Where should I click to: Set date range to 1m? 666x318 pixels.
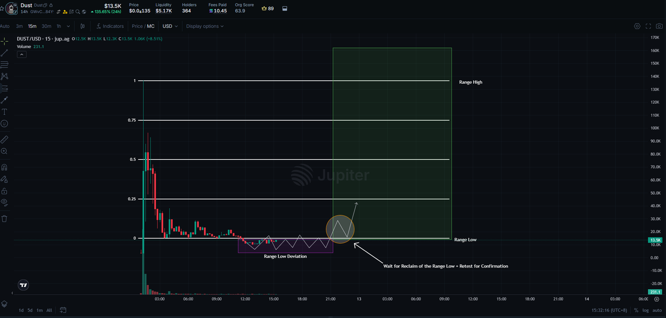(x=39, y=310)
